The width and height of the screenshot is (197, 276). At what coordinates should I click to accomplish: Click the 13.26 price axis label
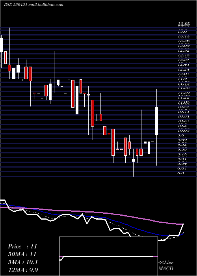(184, 41)
